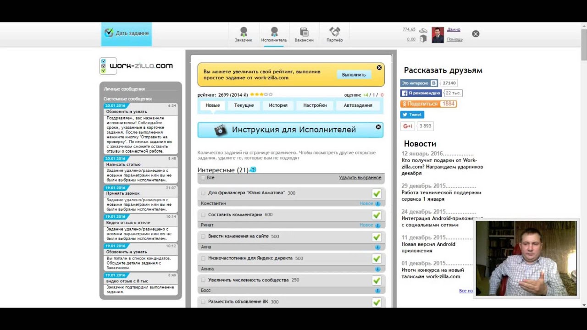Check the Составить комментарии task checkbox
The image size is (587, 330).
click(x=203, y=214)
